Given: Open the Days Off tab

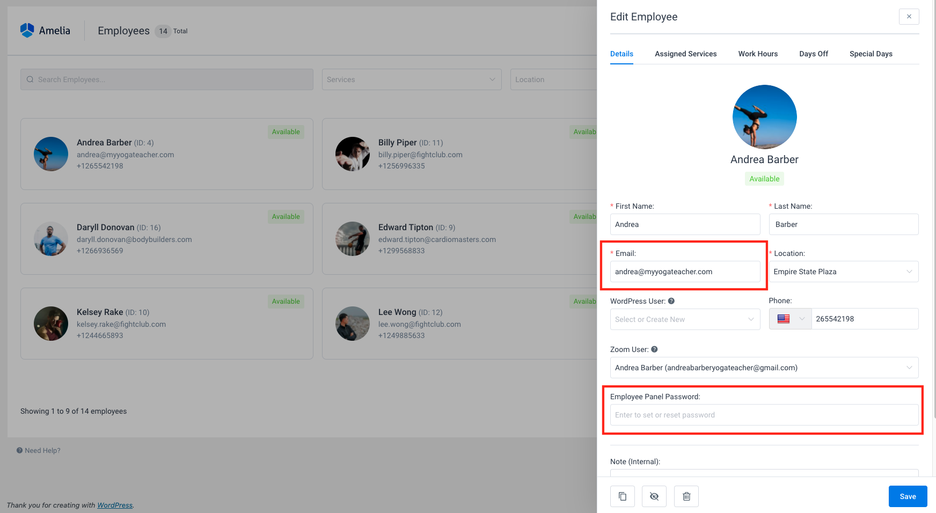Looking at the screenshot, I should click(x=813, y=54).
